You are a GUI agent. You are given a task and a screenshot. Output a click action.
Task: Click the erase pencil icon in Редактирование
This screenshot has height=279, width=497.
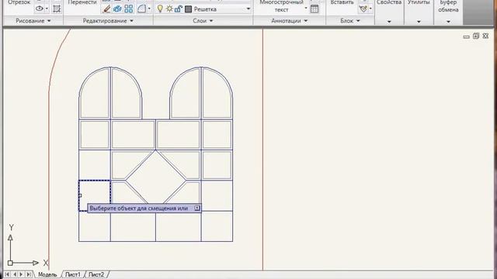click(107, 9)
